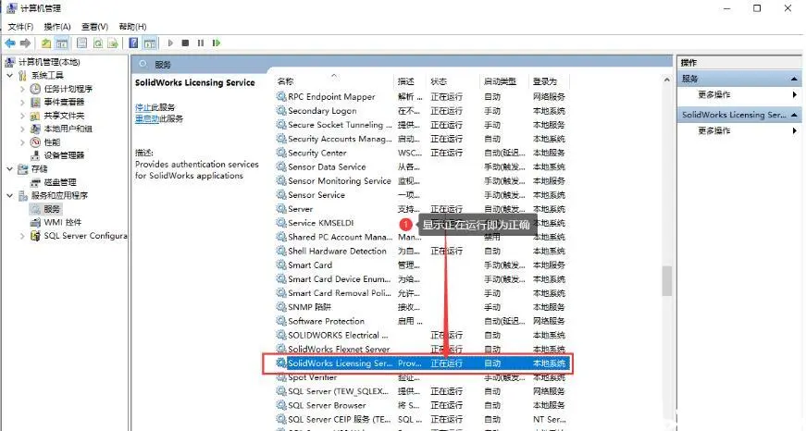Screen dimensions: 806x431
Task: Select the SolidWorks Licensing Ser... highlighted row
Action: pyautogui.click(x=422, y=363)
